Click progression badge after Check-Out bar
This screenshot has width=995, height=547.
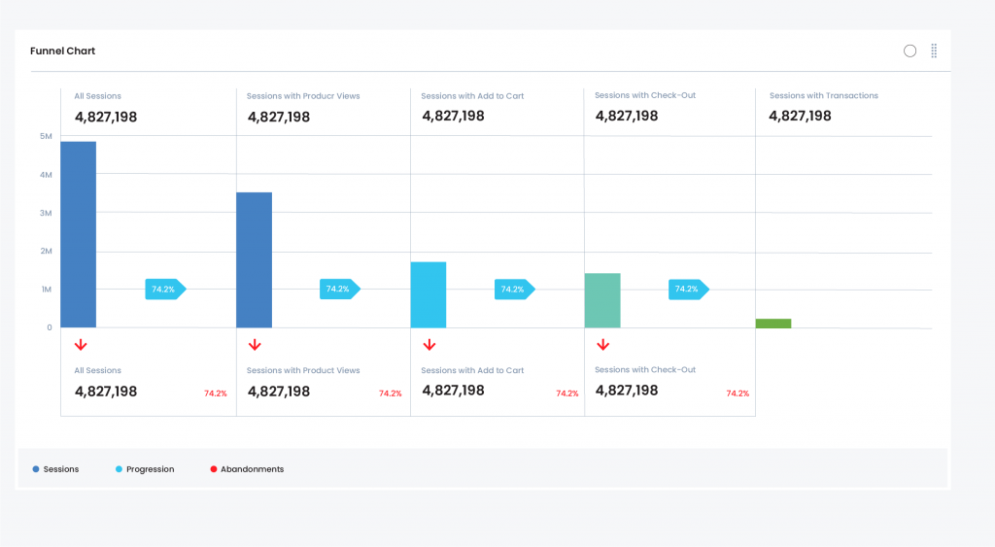coord(687,290)
